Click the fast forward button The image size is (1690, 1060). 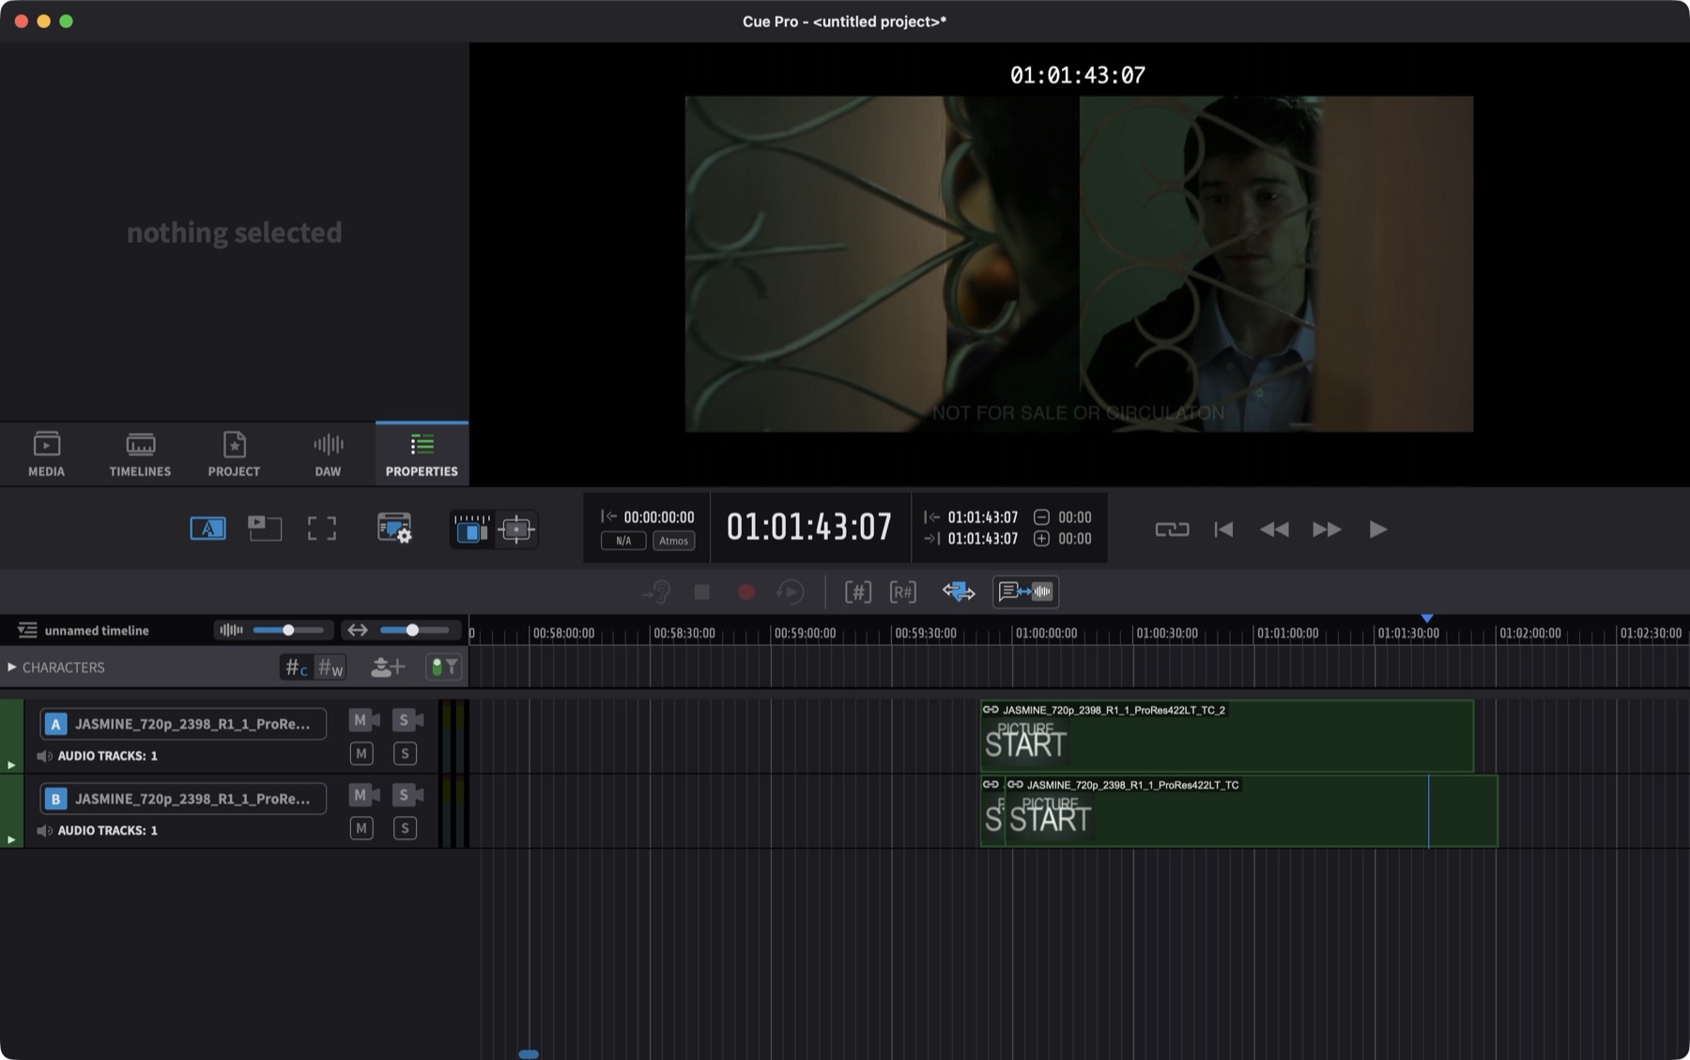(x=1327, y=530)
